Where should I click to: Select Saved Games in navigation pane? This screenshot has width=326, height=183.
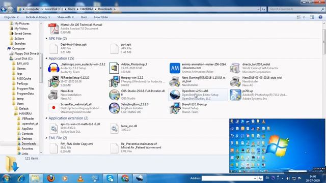click(x=23, y=34)
